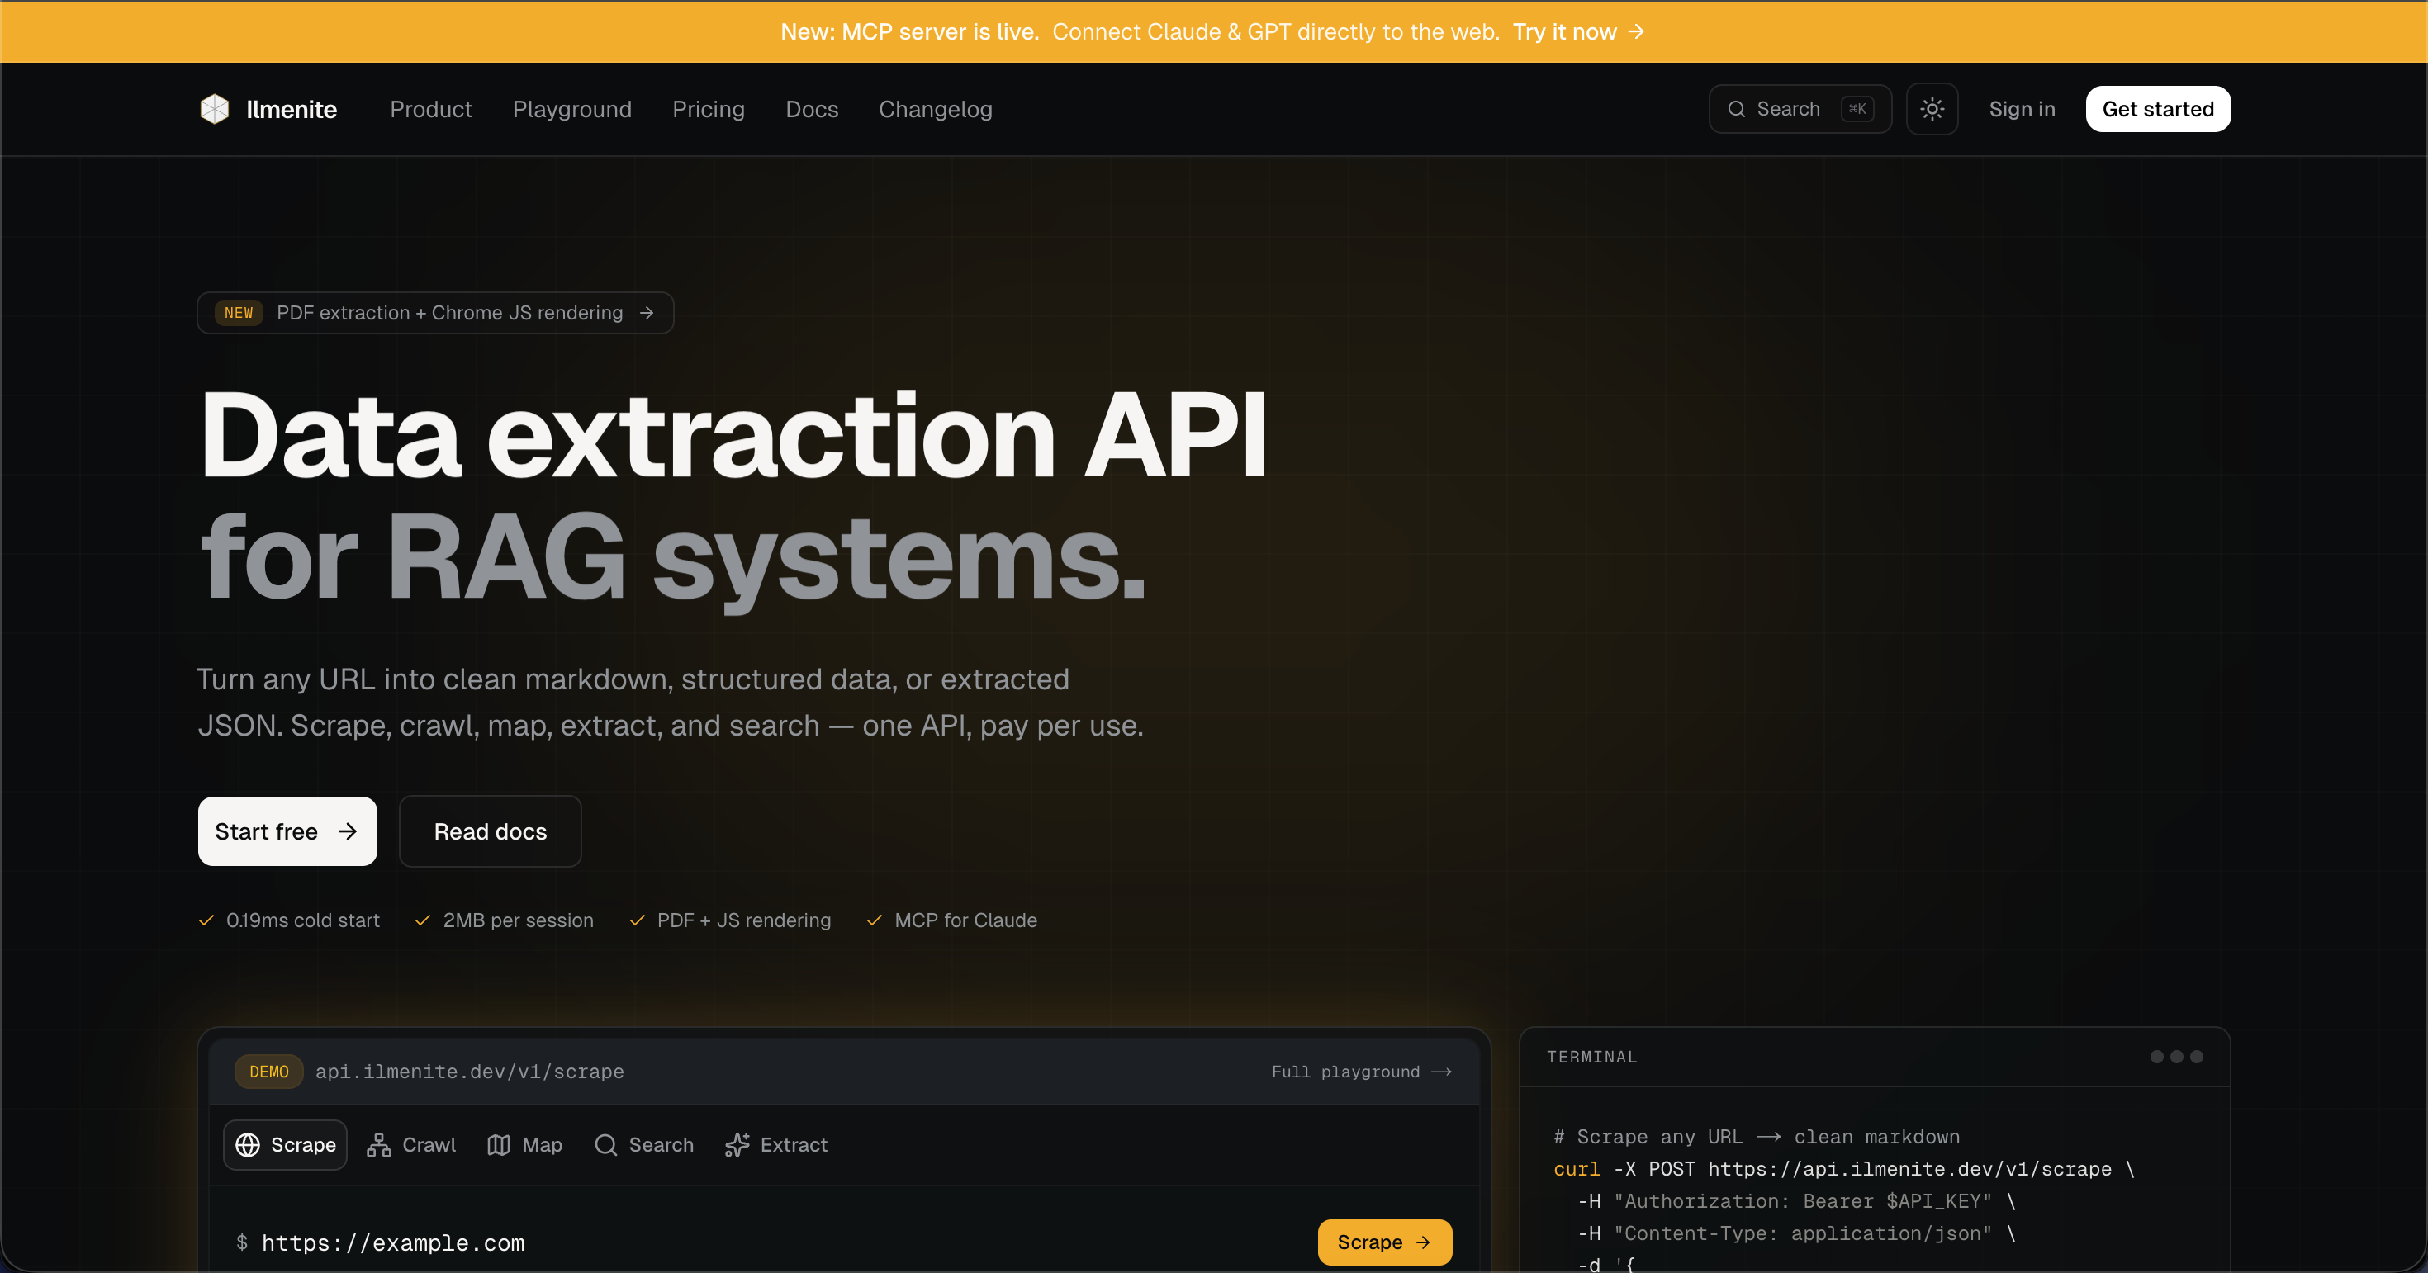The height and width of the screenshot is (1273, 2428).
Task: Click the checkmark beside 0.19ms cold start
Action: pos(206,920)
